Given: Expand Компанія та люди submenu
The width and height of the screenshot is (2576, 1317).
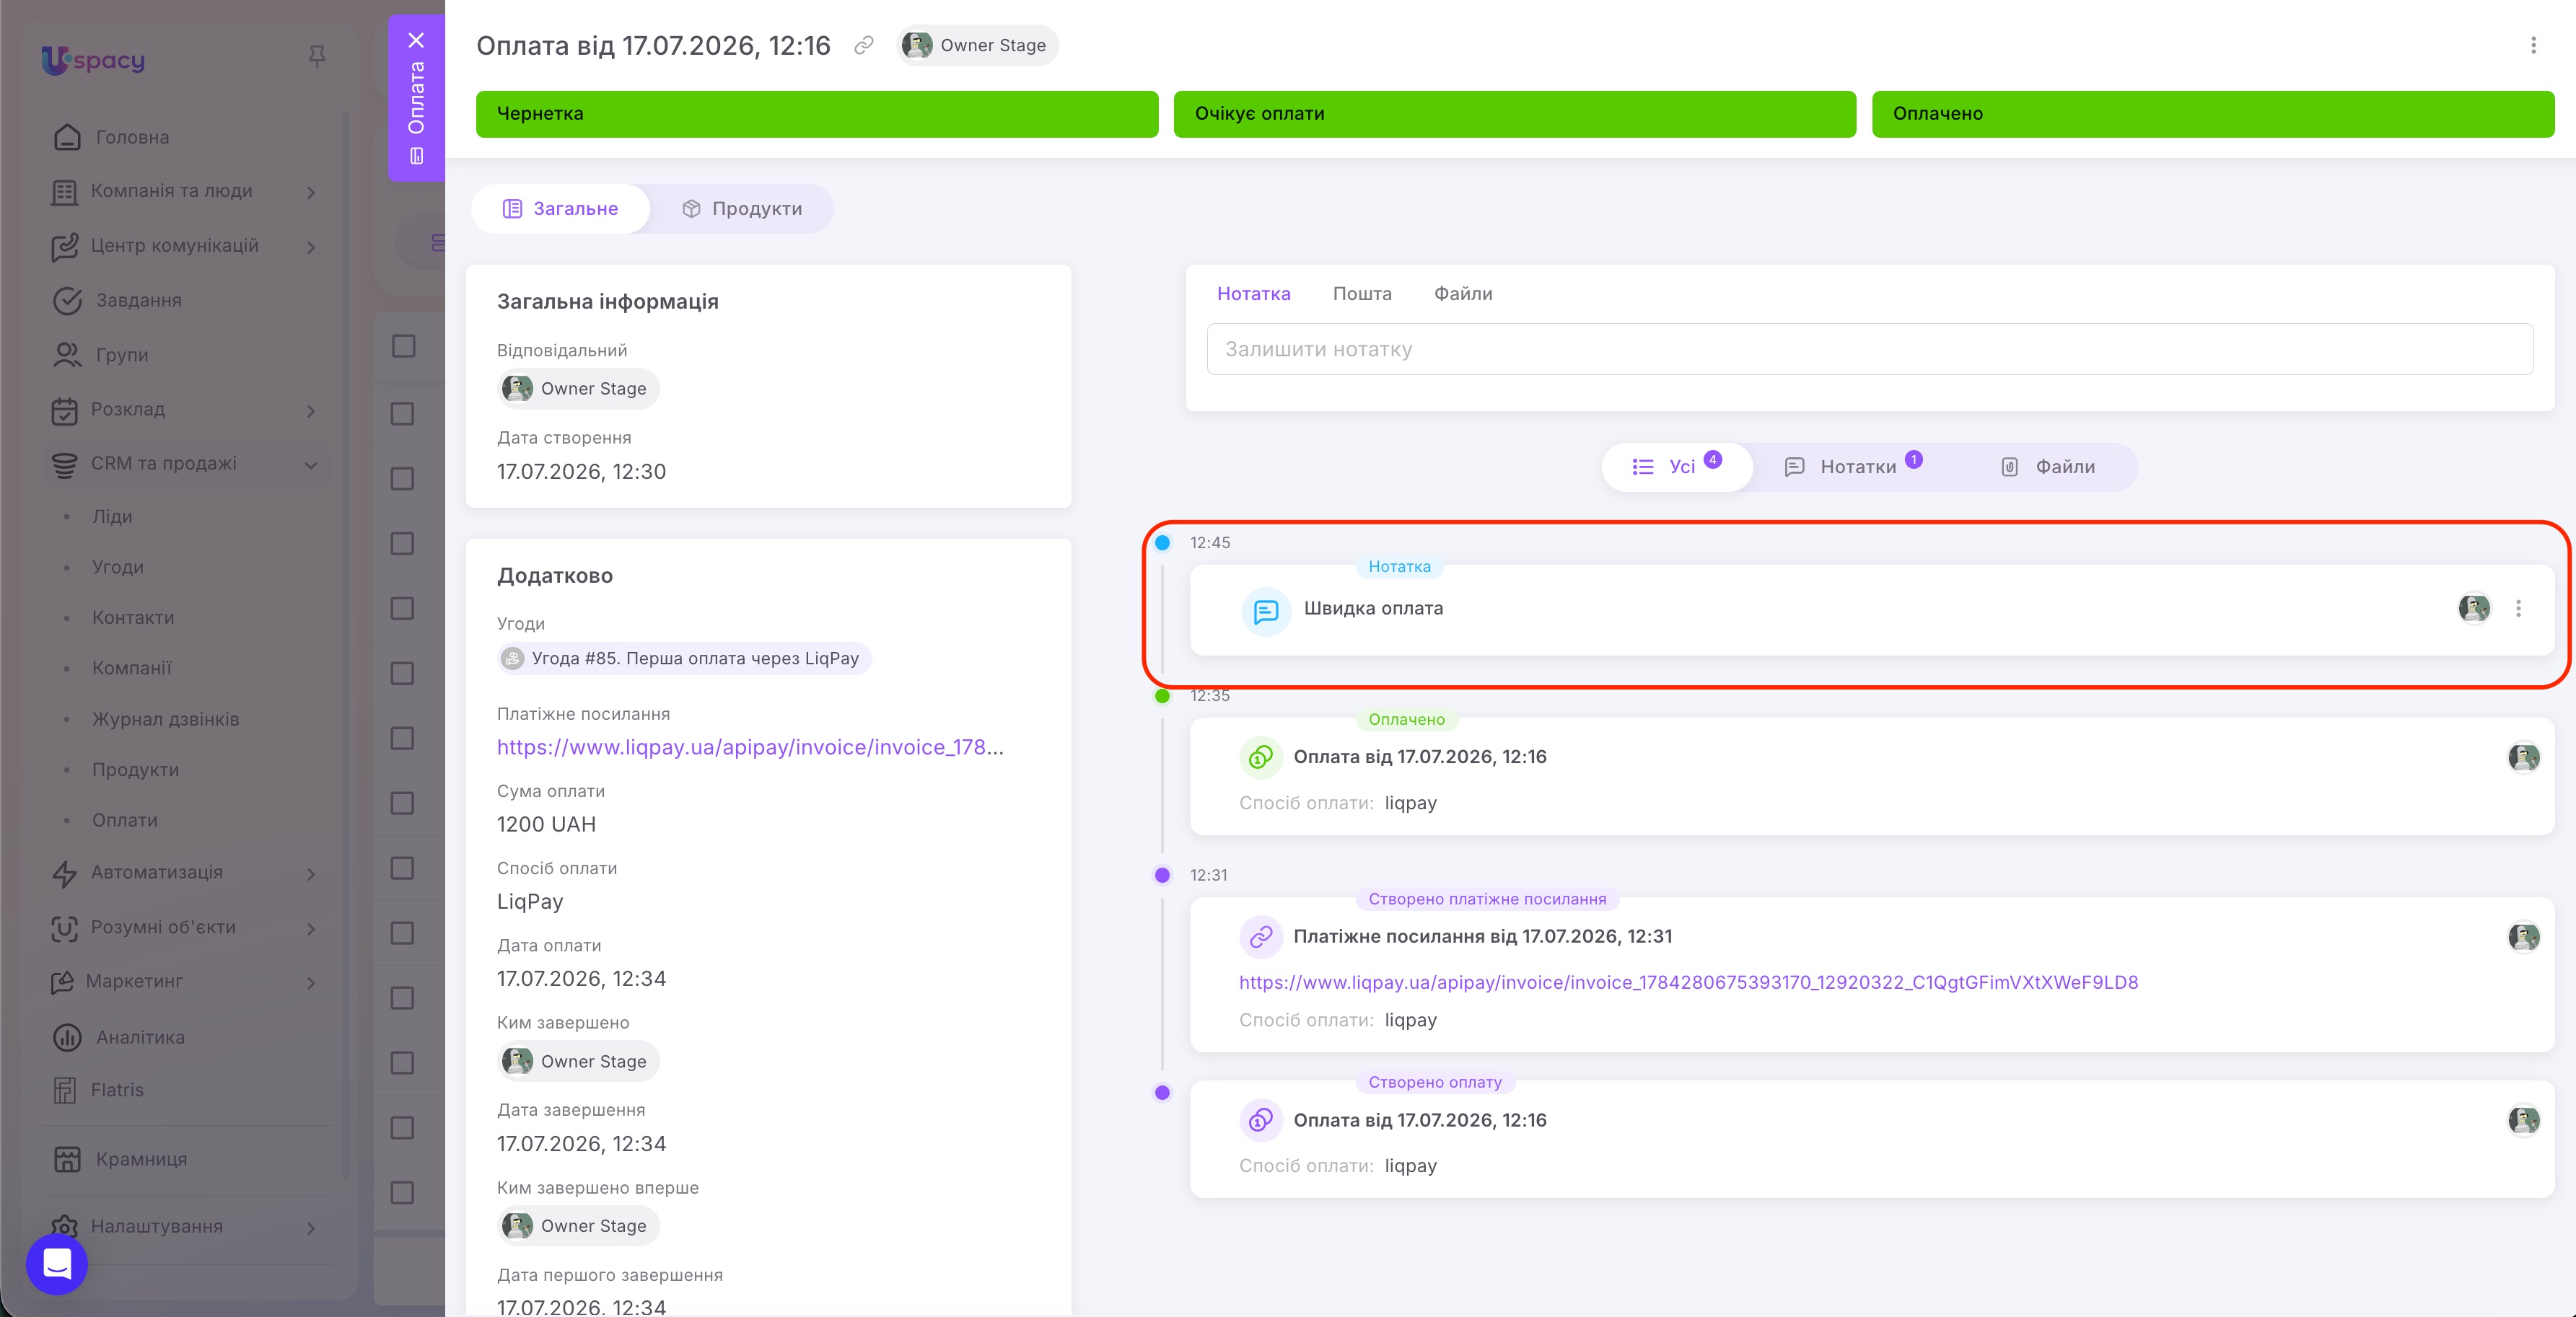Looking at the screenshot, I should pos(311,192).
